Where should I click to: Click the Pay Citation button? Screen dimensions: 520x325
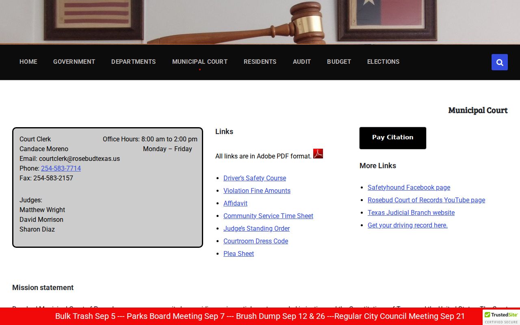point(393,138)
